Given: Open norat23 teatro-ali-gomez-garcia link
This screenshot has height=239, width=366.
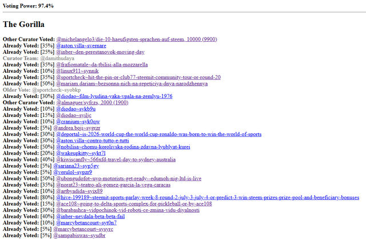Looking at the screenshot, I should pos(113,185).
